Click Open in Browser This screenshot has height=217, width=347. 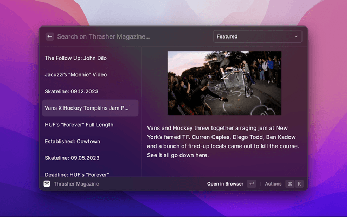pos(225,184)
